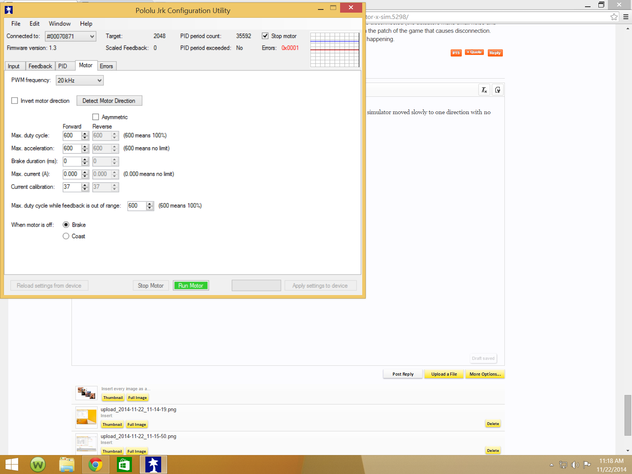This screenshot has height=474, width=632.
Task: Bookmark page with Chrome star icon
Action: 614,17
